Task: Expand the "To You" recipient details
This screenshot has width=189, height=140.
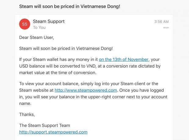Action: tap(39, 27)
